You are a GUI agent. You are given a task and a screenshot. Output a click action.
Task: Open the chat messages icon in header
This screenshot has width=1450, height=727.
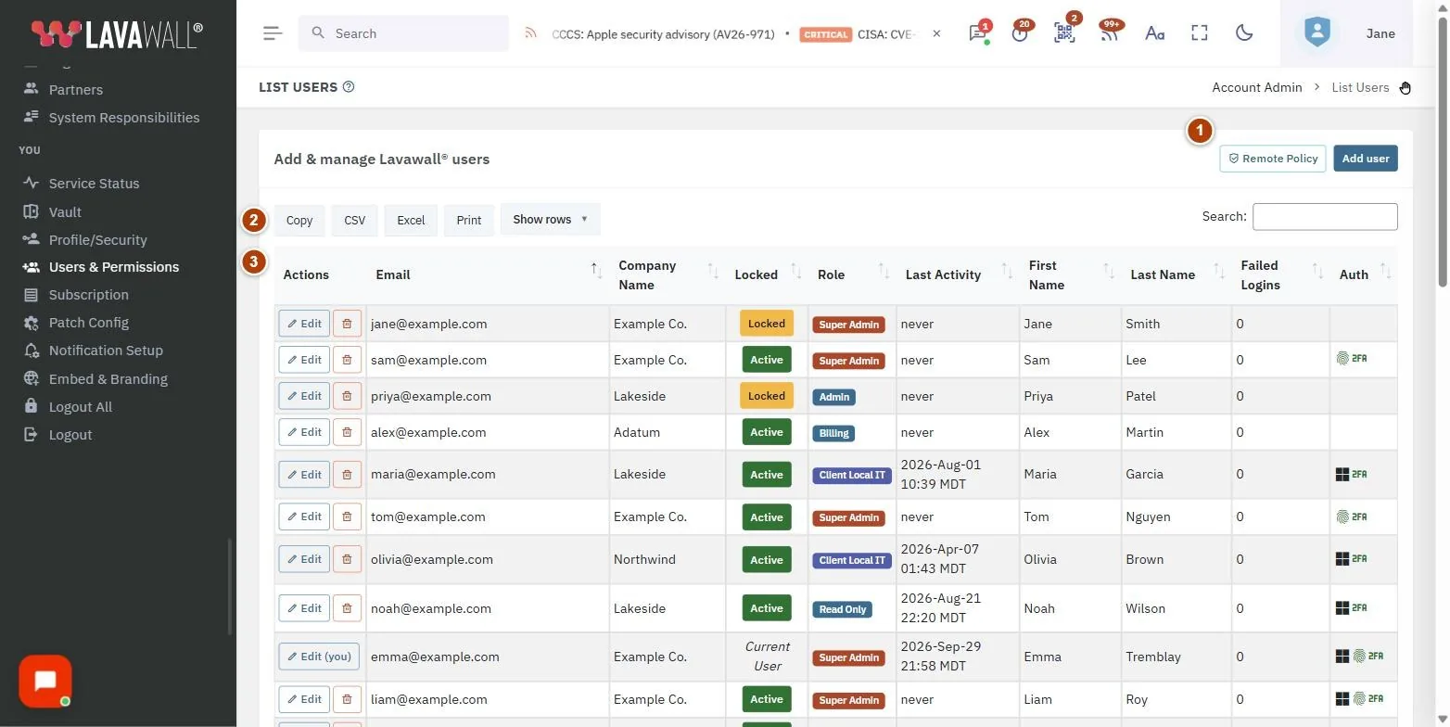click(x=977, y=33)
